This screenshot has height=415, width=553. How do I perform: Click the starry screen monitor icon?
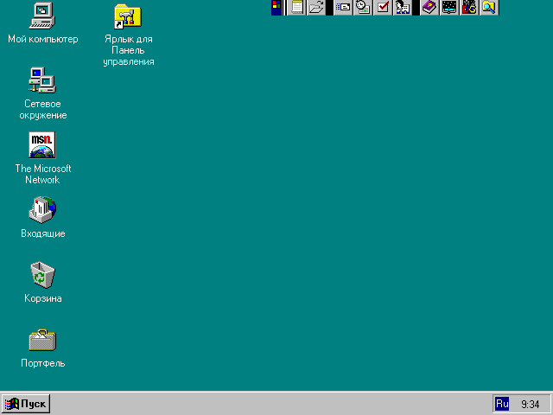449,8
